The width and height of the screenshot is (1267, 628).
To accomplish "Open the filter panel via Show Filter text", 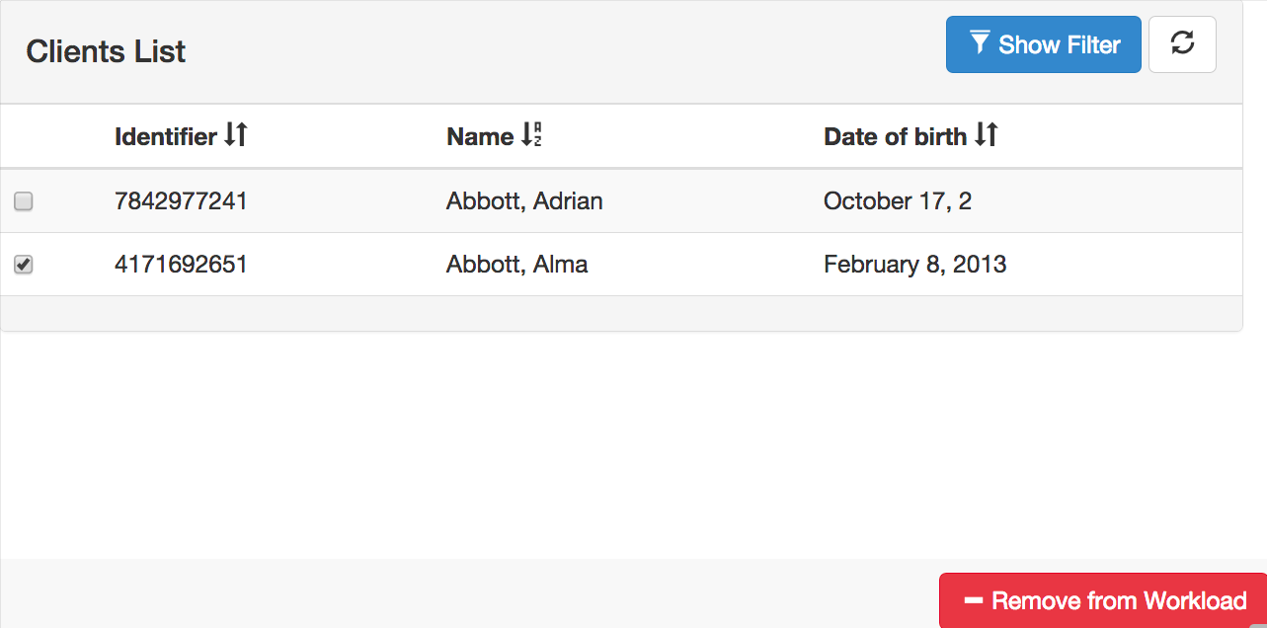I will pos(1060,44).
